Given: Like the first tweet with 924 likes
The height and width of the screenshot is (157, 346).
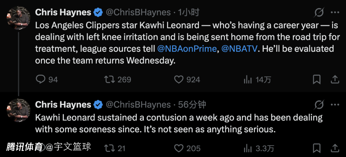Looking at the screenshot, I should tap(179, 79).
